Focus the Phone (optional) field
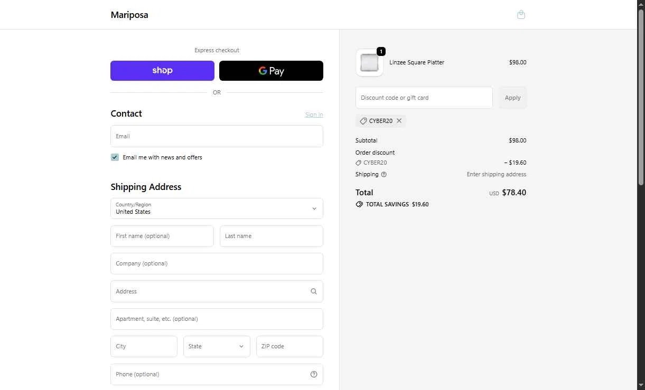645x390 pixels. click(217, 374)
